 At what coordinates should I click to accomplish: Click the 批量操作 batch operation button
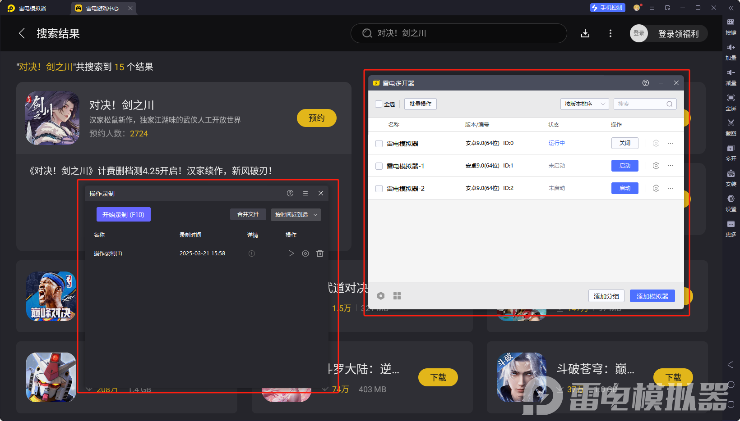coord(421,104)
